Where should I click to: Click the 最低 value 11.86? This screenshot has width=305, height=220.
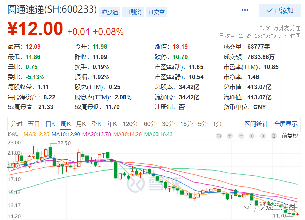click(33, 57)
